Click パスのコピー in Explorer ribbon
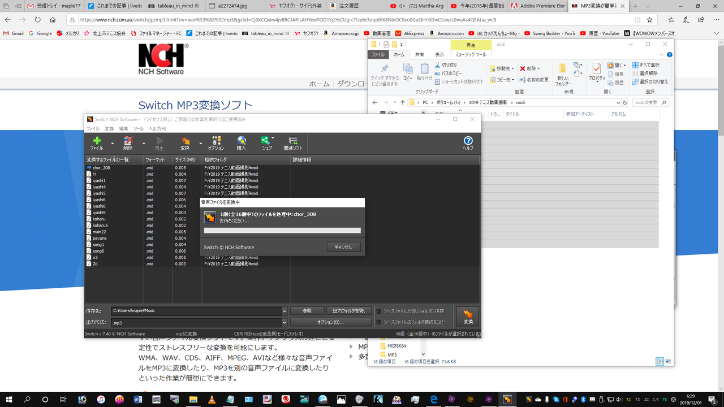This screenshot has height=407, width=724. coord(447,73)
